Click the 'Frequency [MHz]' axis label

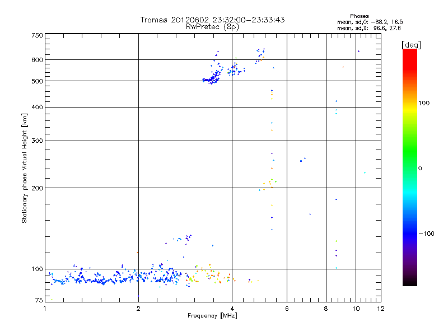(x=212, y=316)
